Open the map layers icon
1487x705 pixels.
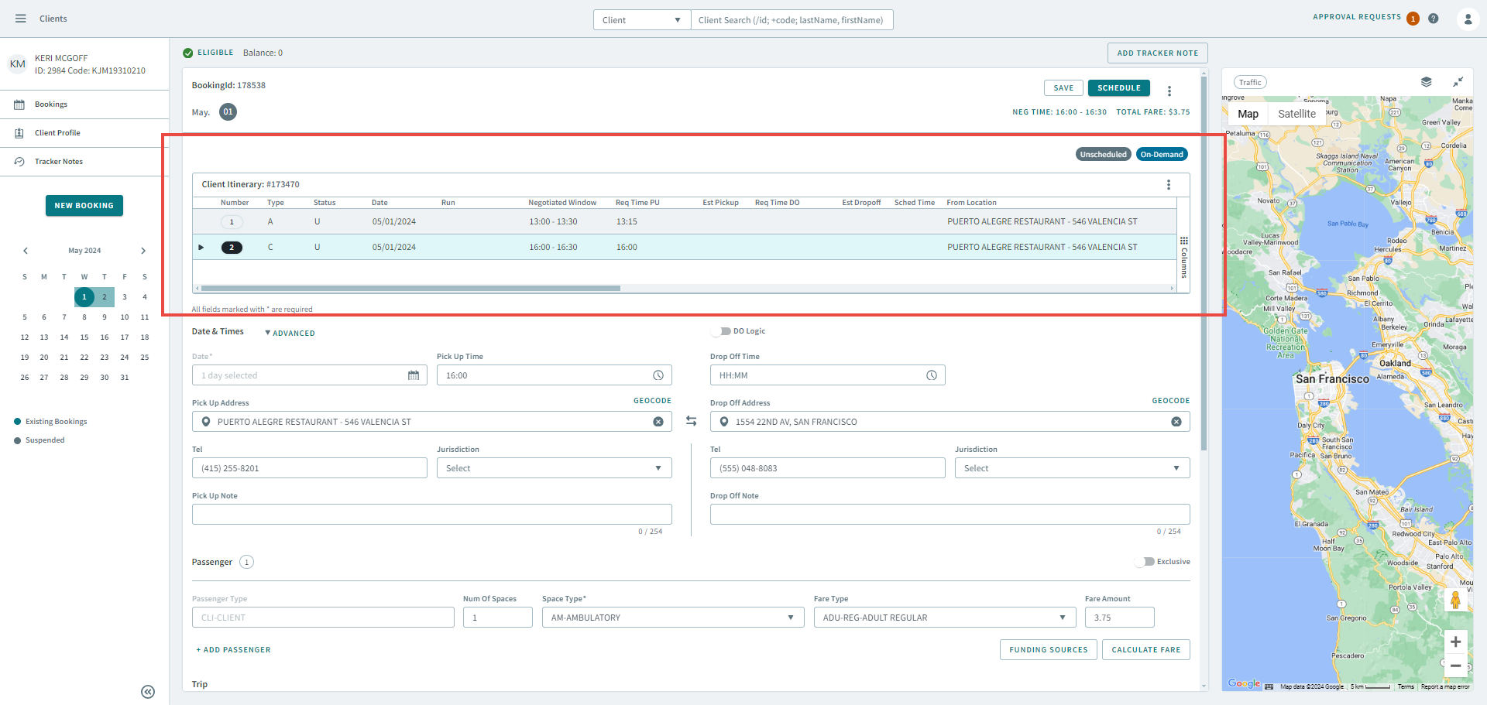click(1426, 82)
